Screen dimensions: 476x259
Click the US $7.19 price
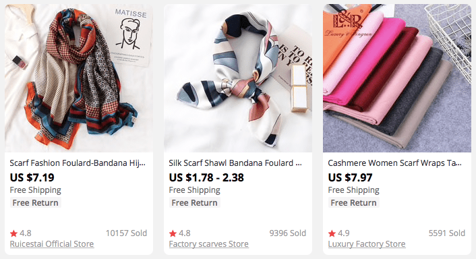tap(32, 177)
